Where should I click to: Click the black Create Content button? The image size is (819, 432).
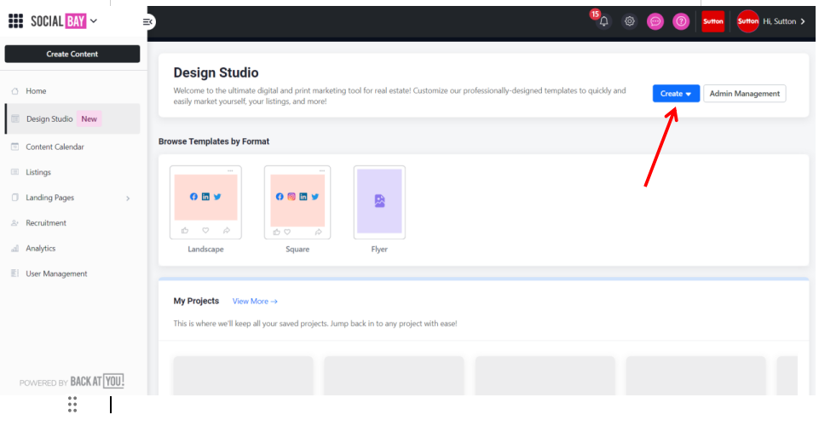pyautogui.click(x=72, y=54)
